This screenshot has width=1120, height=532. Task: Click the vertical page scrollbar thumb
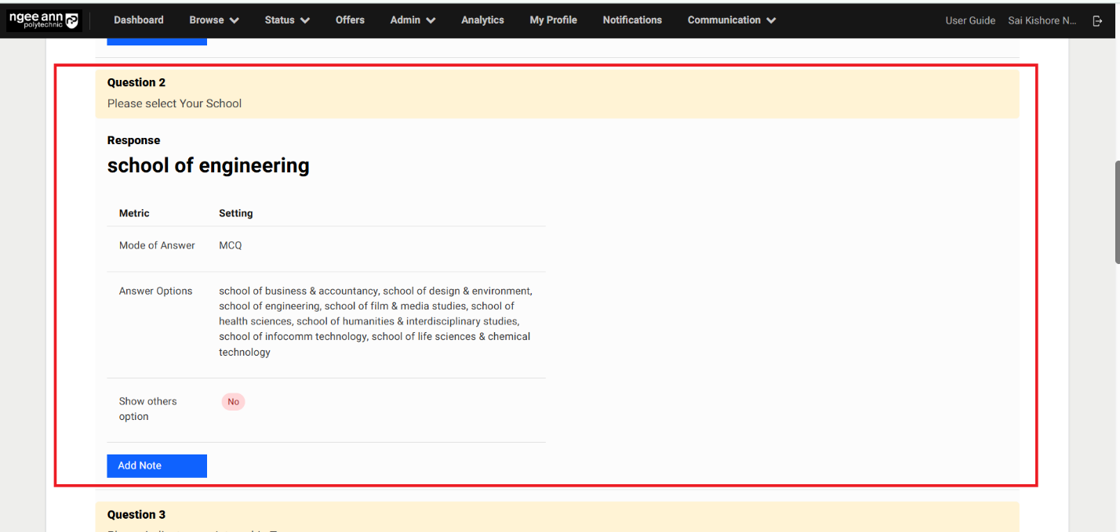coord(1116,212)
